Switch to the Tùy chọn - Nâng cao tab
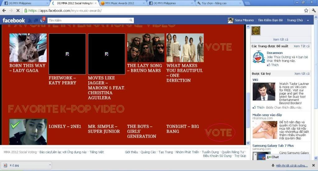The width and height of the screenshot is (318, 171). coord(214,3)
